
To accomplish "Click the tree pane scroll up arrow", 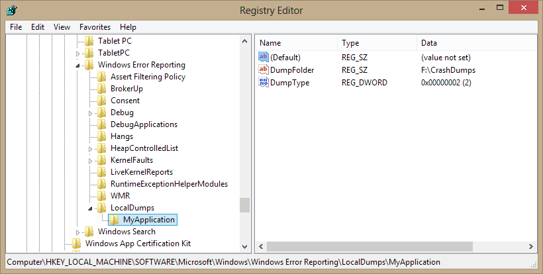I will [244, 41].
